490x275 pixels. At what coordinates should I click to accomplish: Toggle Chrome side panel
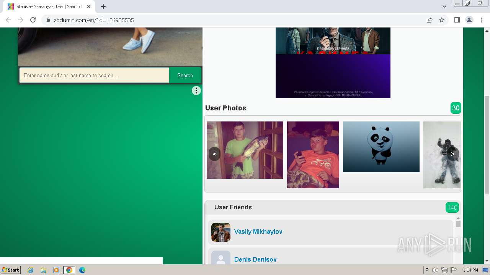(x=457, y=20)
